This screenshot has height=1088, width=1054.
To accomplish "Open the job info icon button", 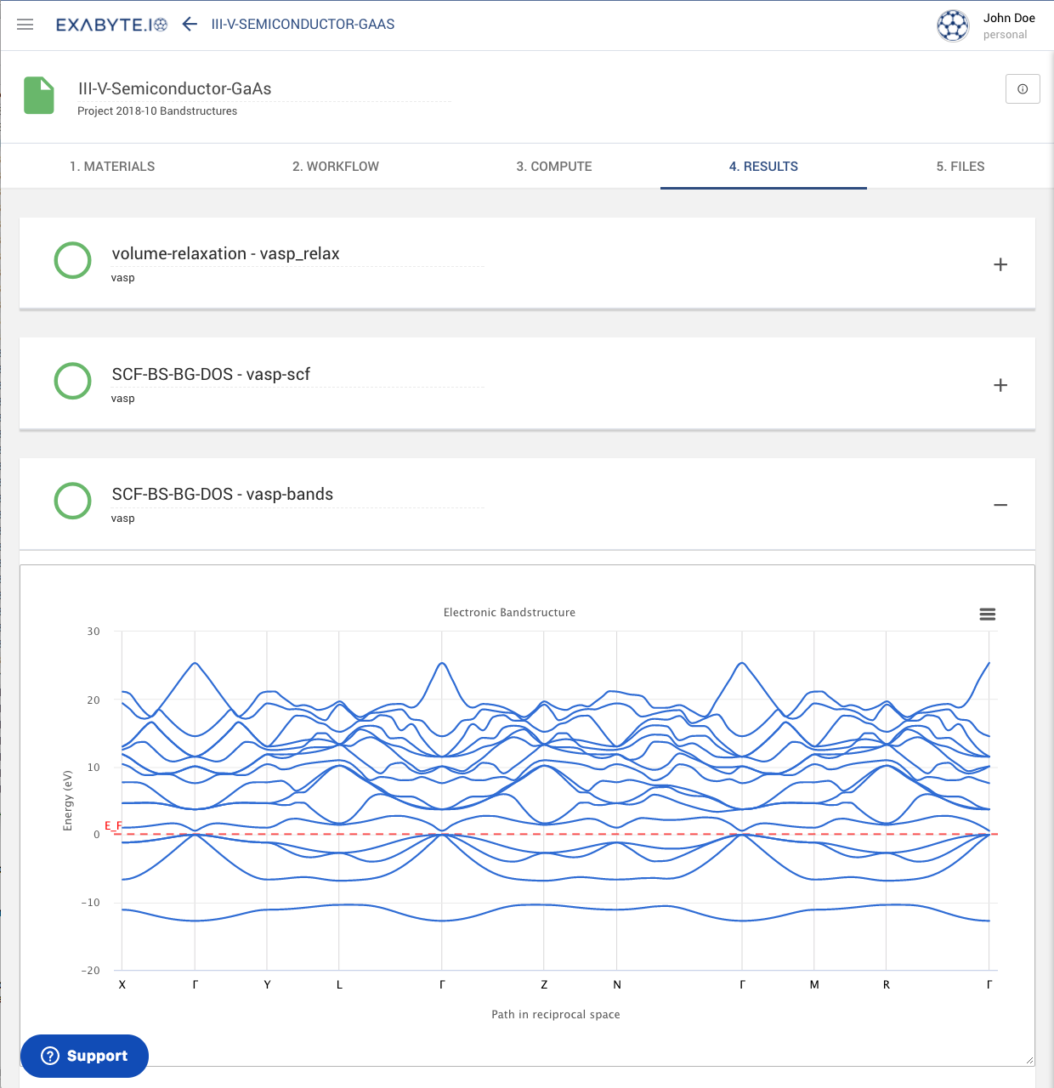I will point(1023,89).
